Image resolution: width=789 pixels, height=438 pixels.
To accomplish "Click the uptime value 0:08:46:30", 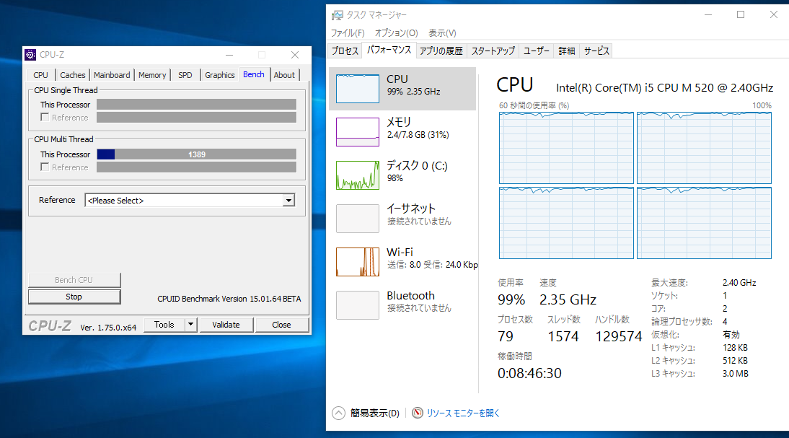I will point(529,373).
